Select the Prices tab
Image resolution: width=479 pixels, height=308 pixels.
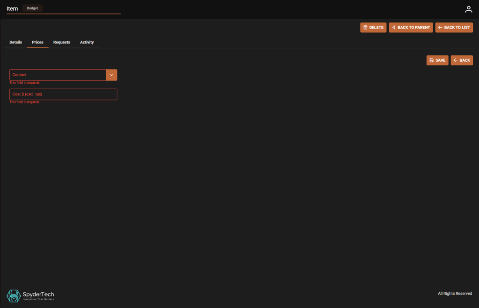[x=37, y=43]
